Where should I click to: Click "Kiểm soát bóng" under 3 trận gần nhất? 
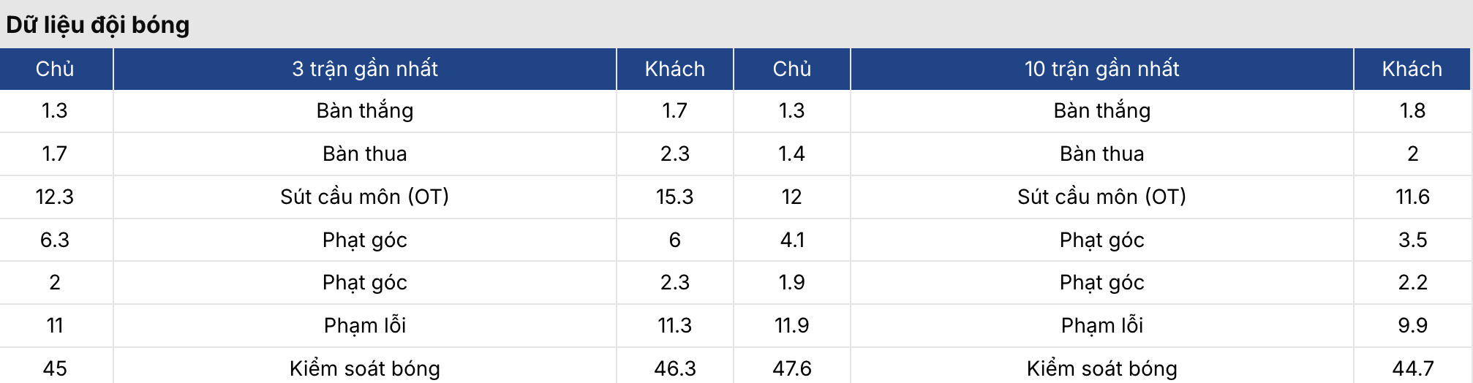pos(364,368)
